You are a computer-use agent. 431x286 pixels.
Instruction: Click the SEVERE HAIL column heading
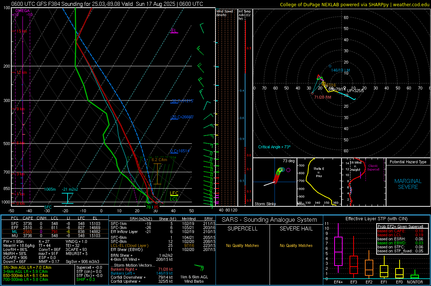(x=296, y=229)
